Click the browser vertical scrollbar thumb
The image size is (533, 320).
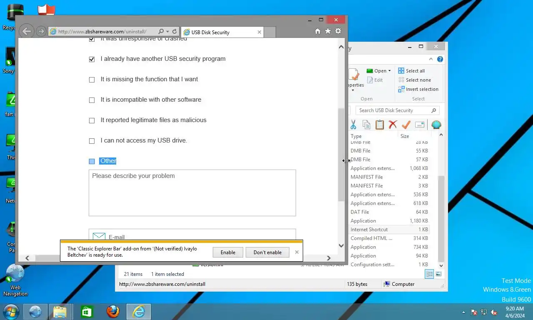tap(341, 154)
